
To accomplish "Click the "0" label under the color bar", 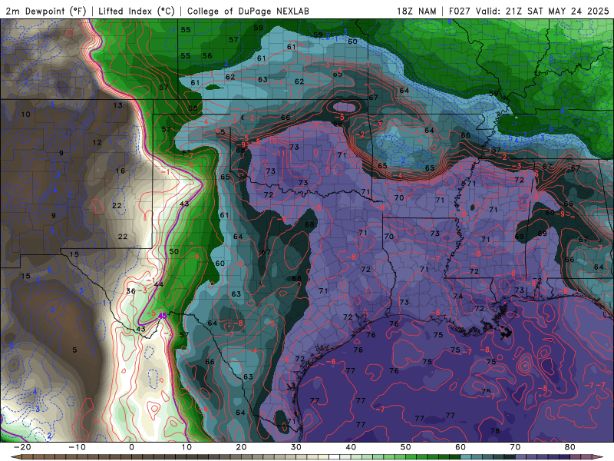I will 131,447.
